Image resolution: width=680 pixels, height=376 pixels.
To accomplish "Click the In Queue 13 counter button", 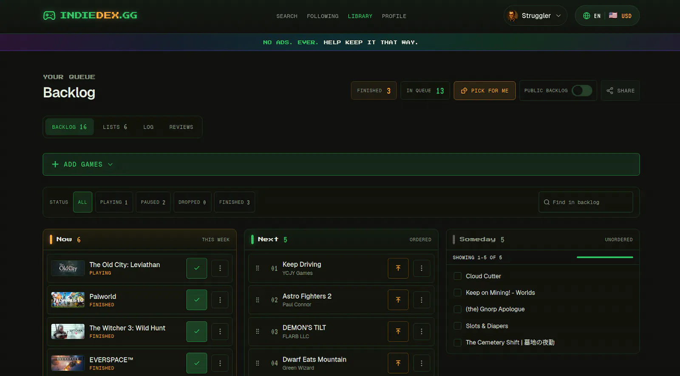I will coord(425,90).
